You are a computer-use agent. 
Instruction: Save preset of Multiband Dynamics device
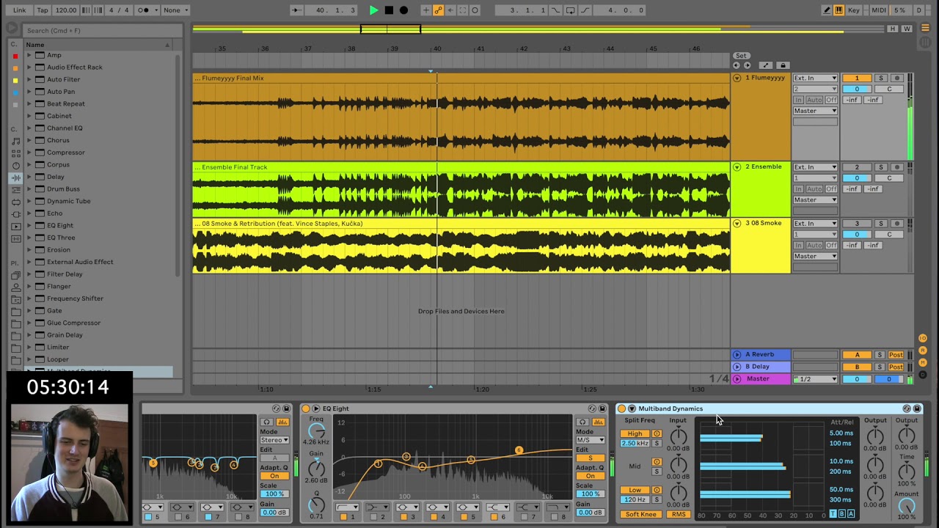(x=916, y=408)
